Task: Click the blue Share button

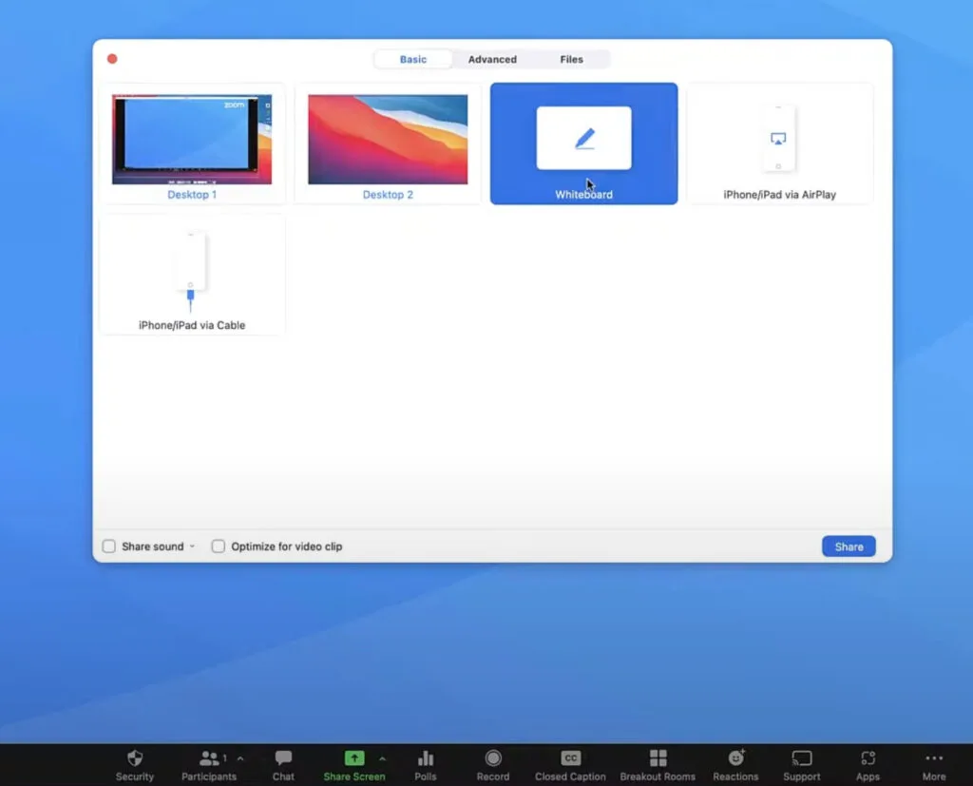Action: click(849, 546)
